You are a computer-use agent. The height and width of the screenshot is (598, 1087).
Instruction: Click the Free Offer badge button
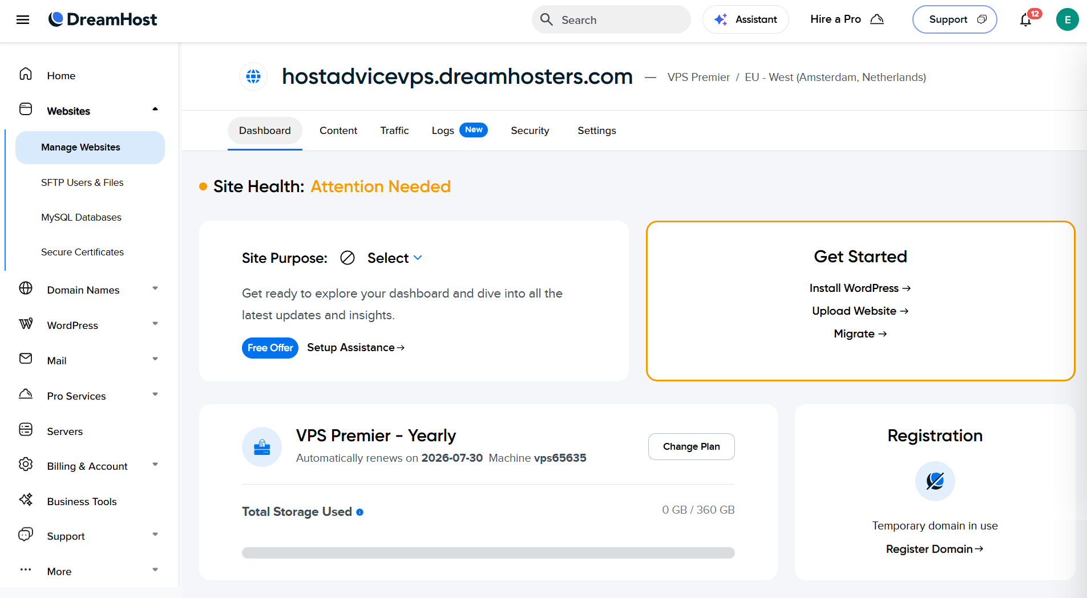tap(270, 348)
